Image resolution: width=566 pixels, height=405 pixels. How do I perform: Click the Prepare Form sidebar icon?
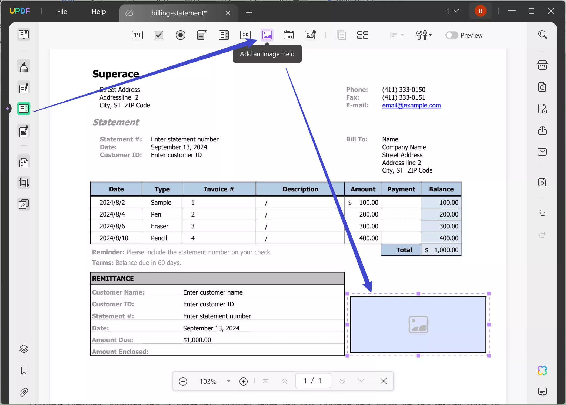point(24,109)
